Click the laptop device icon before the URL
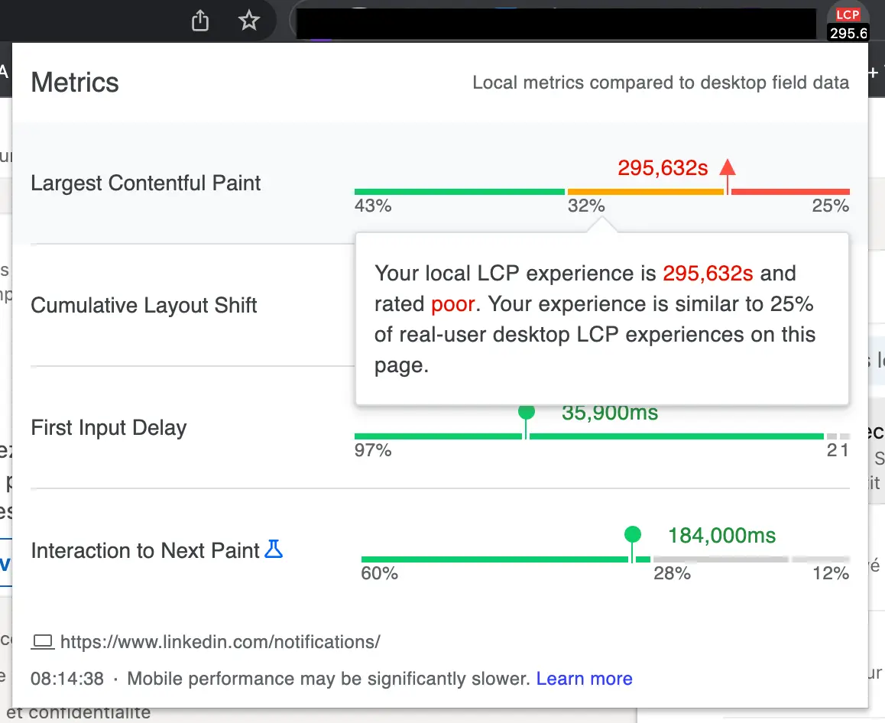 point(43,642)
